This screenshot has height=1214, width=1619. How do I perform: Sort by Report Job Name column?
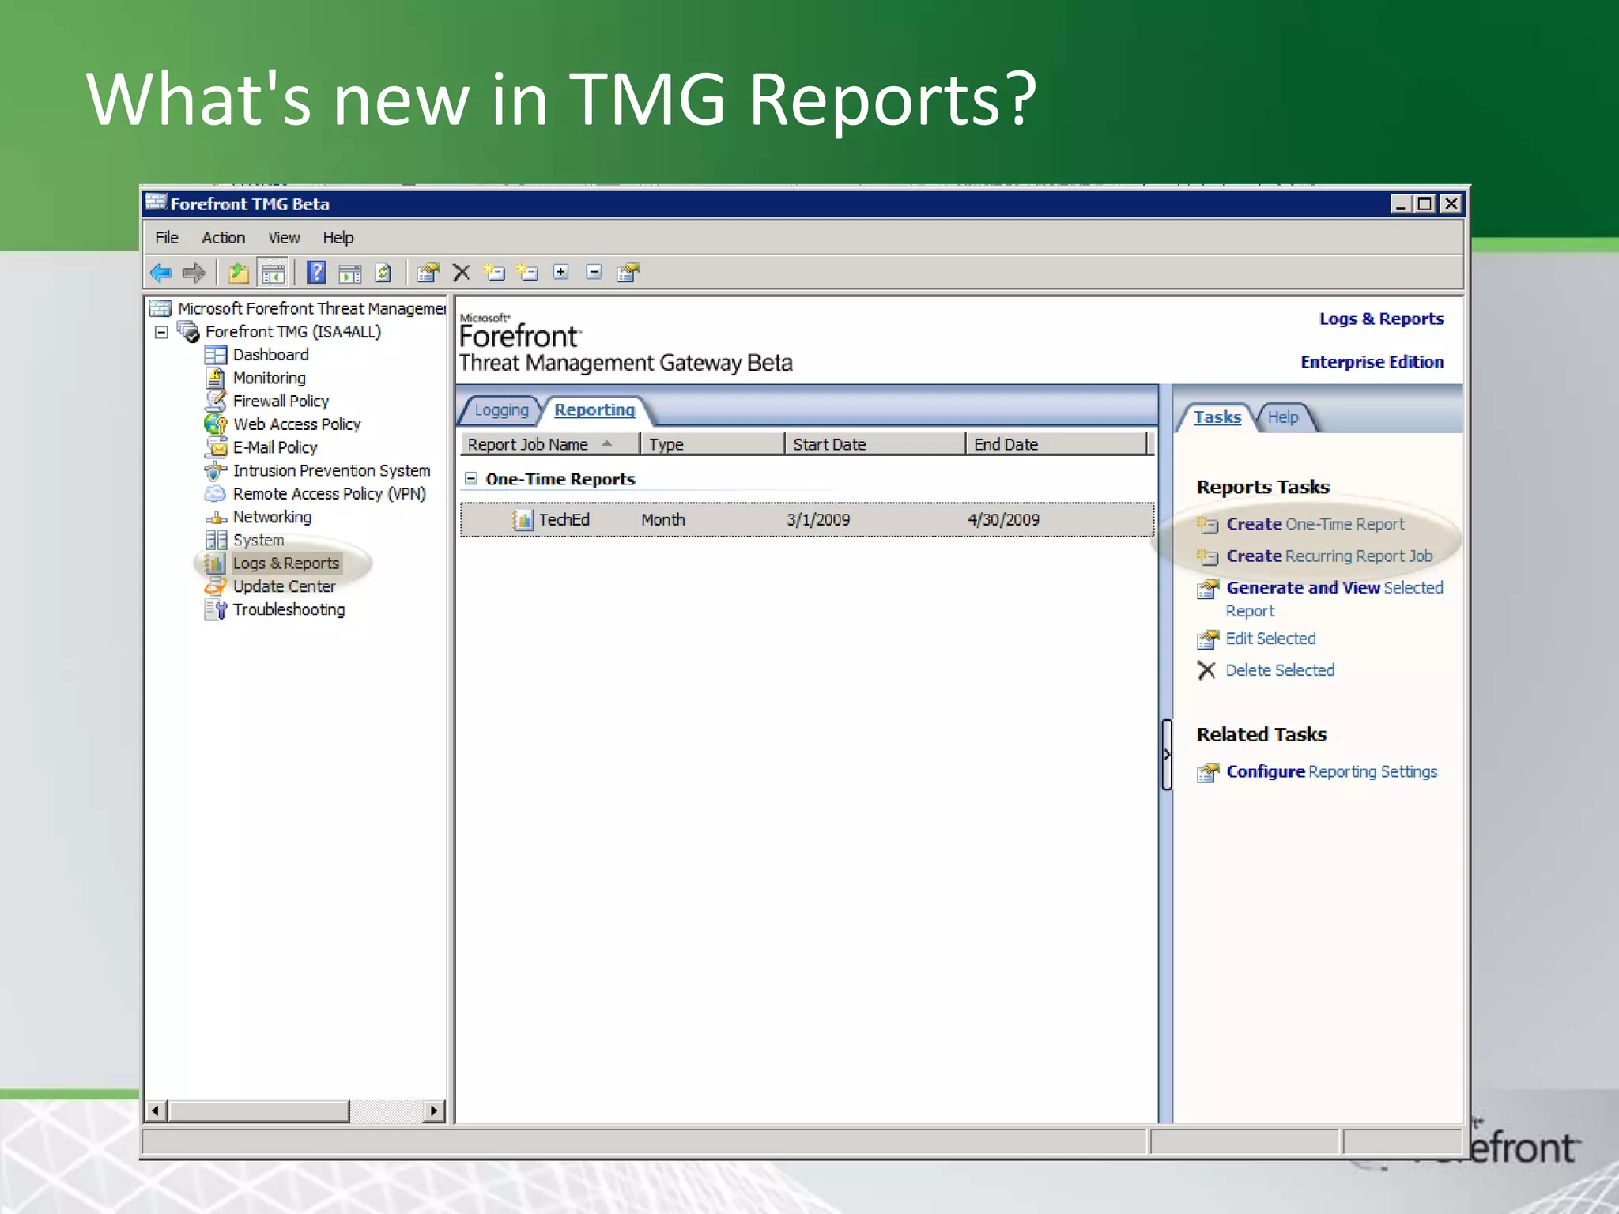pyautogui.click(x=550, y=444)
